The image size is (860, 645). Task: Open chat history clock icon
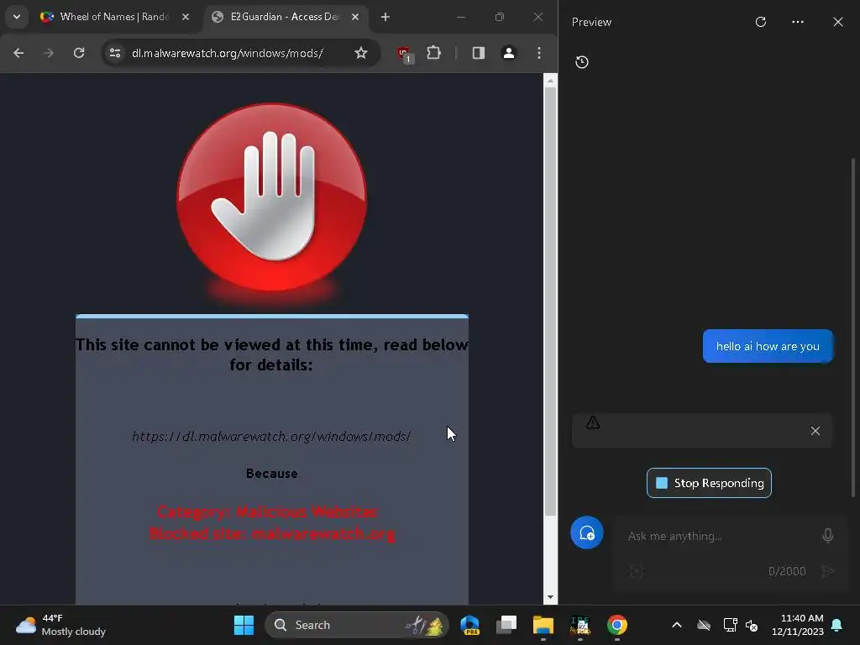pyautogui.click(x=582, y=62)
